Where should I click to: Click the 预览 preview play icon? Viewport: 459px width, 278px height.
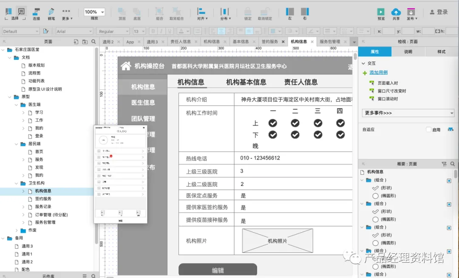[x=381, y=12]
